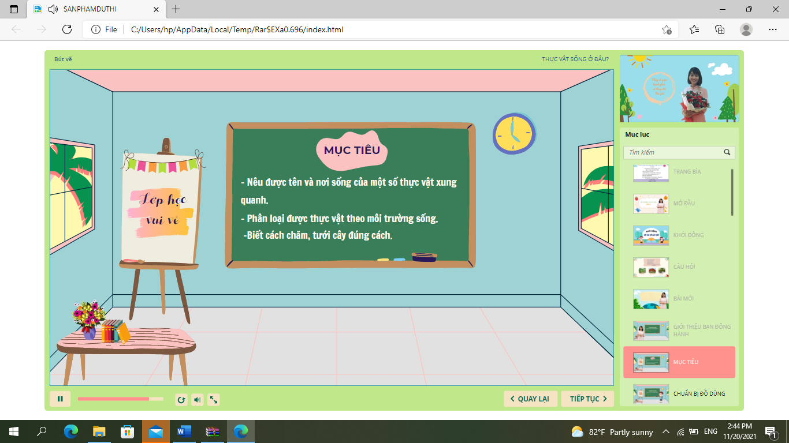Viewport: 789px width, 443px height.
Task: Click the slide progress seek bar
Action: click(x=120, y=399)
